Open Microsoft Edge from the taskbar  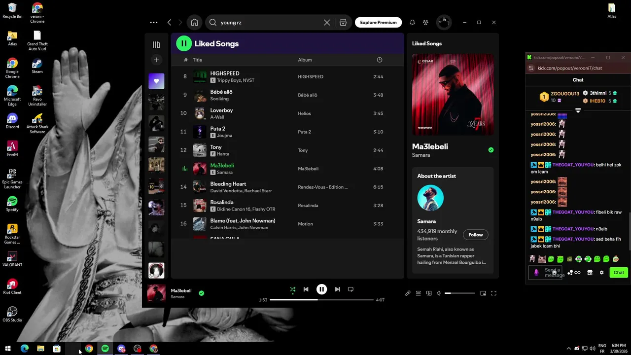(24, 349)
